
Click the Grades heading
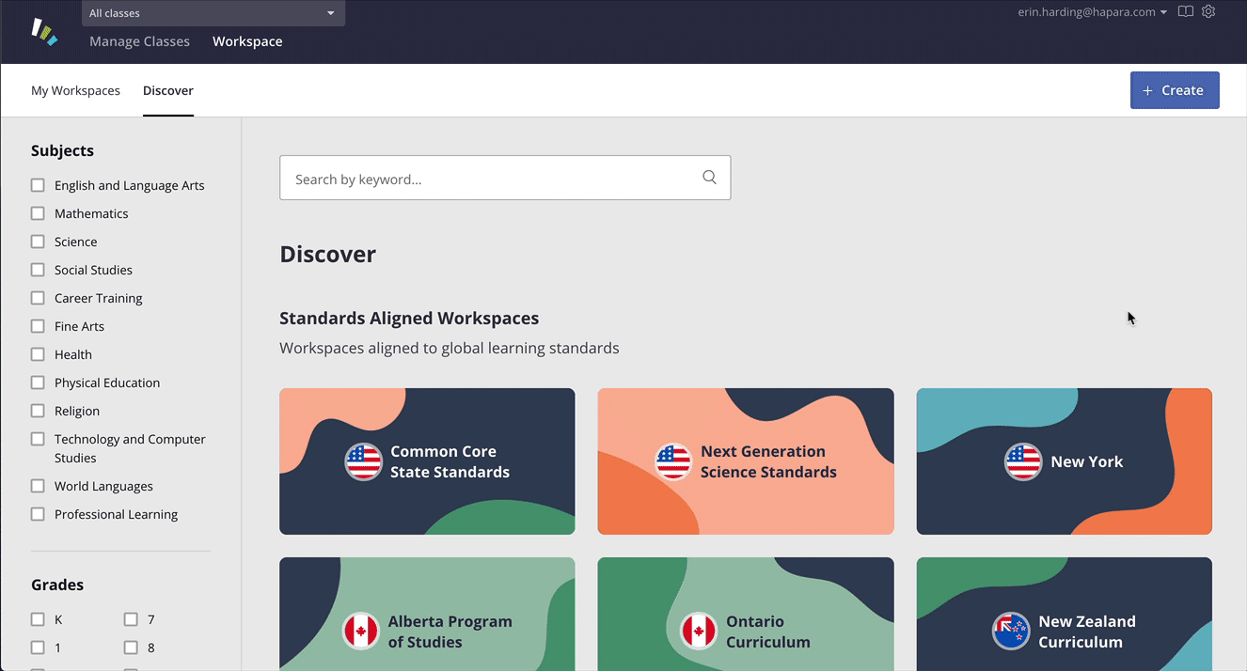coord(57,585)
